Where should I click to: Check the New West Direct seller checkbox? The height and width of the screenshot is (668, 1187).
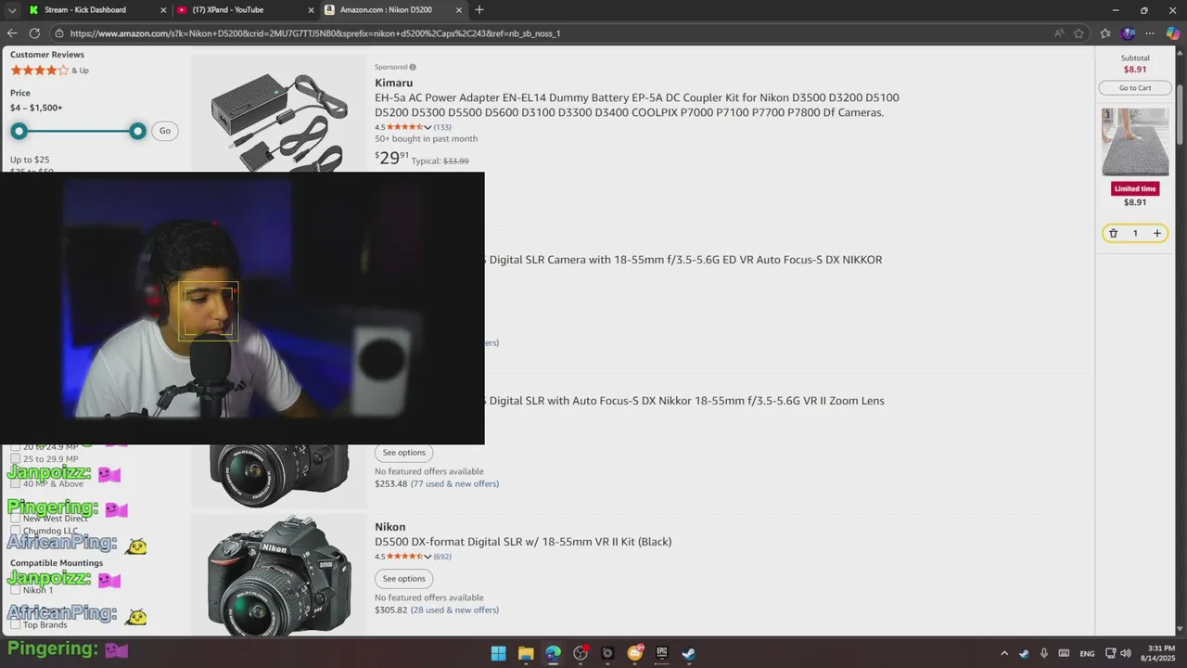click(x=15, y=518)
